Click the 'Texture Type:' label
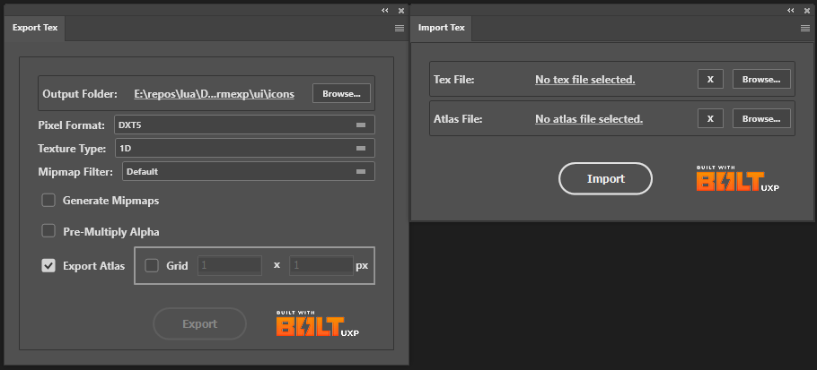The width and height of the screenshot is (817, 370). coord(72,149)
